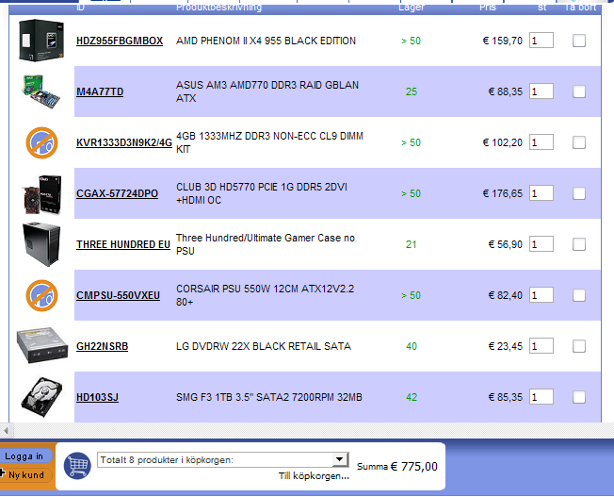Viewport: 614px width, 497px height.
Task: Tick the remove checkbox for HDZ955FBGMBOX
Action: coord(579,41)
